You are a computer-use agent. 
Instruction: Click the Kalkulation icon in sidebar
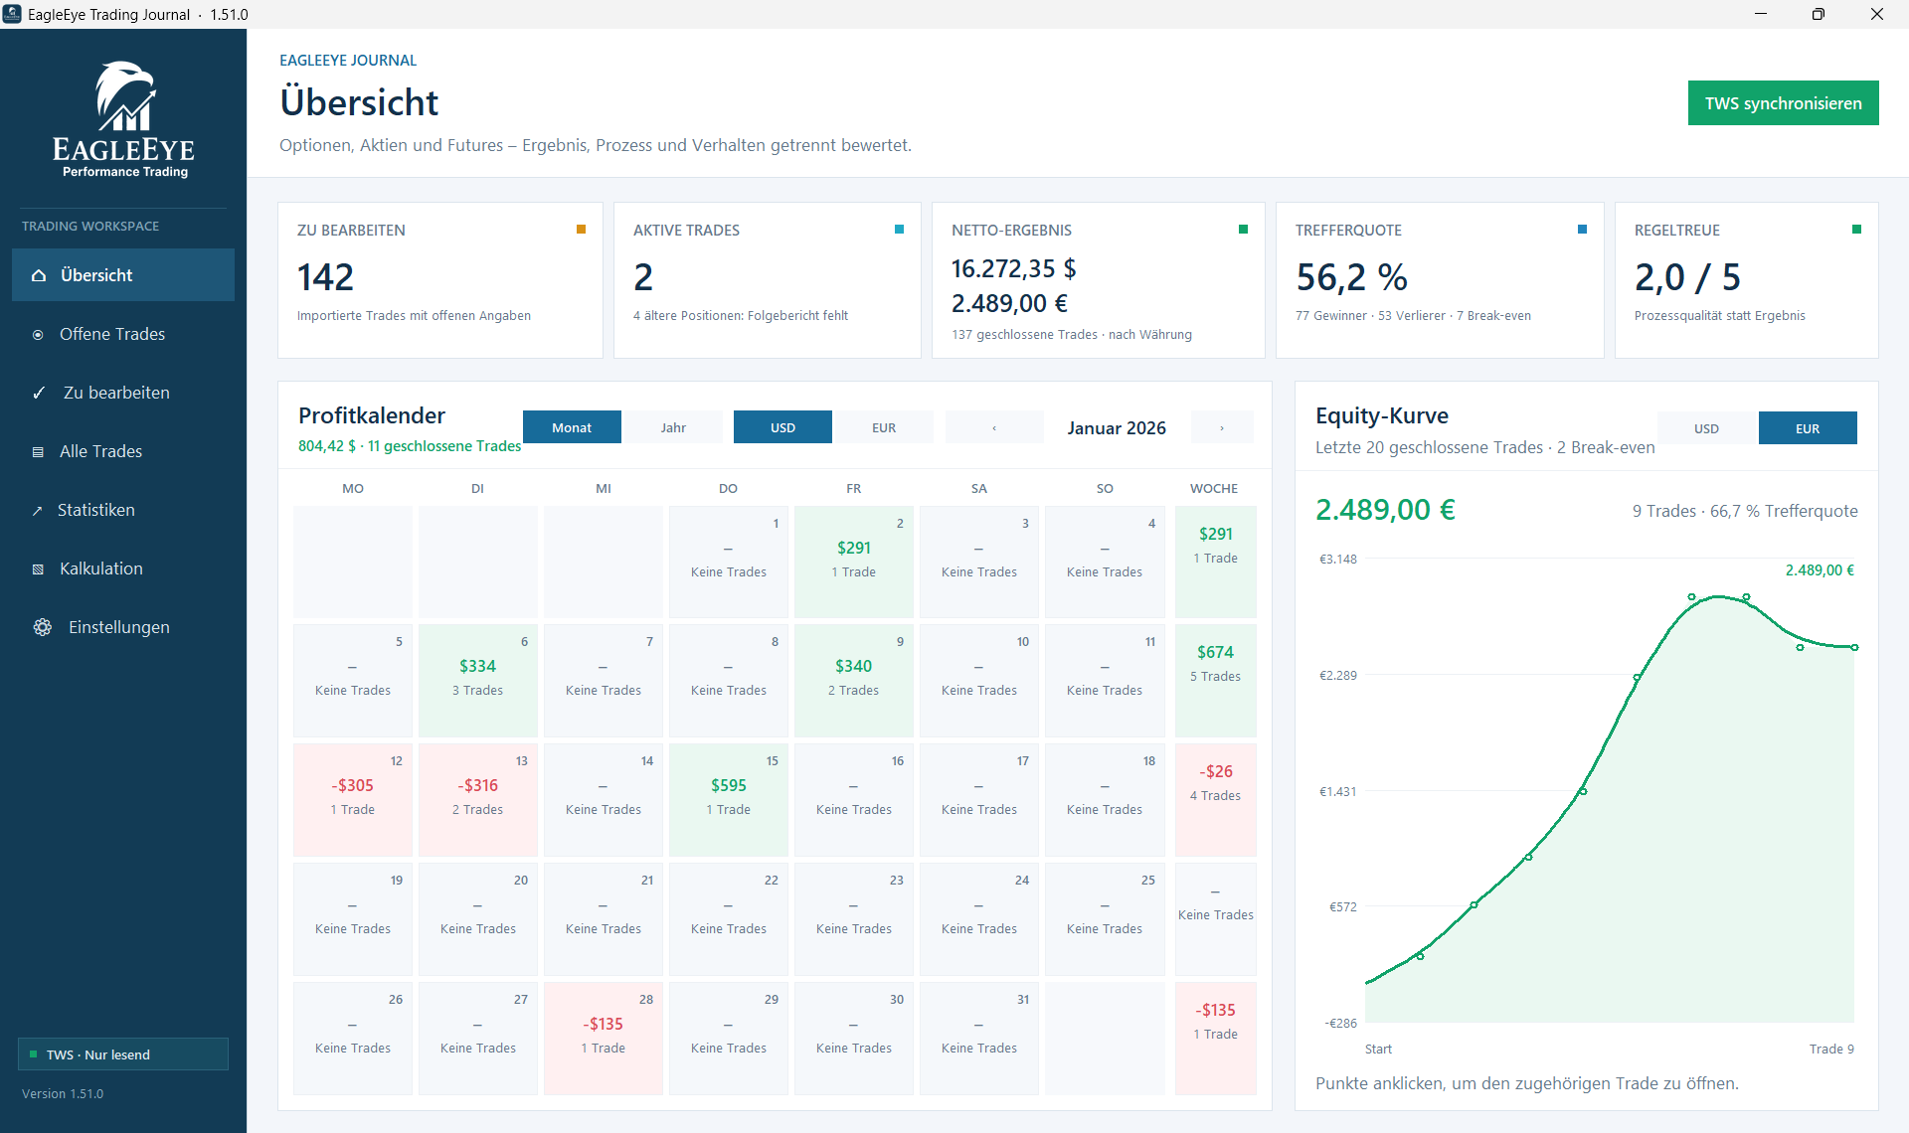pyautogui.click(x=38, y=569)
